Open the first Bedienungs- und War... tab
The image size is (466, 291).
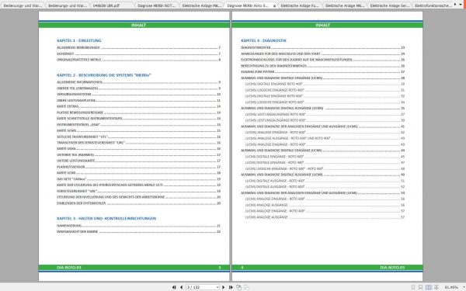[23, 5]
